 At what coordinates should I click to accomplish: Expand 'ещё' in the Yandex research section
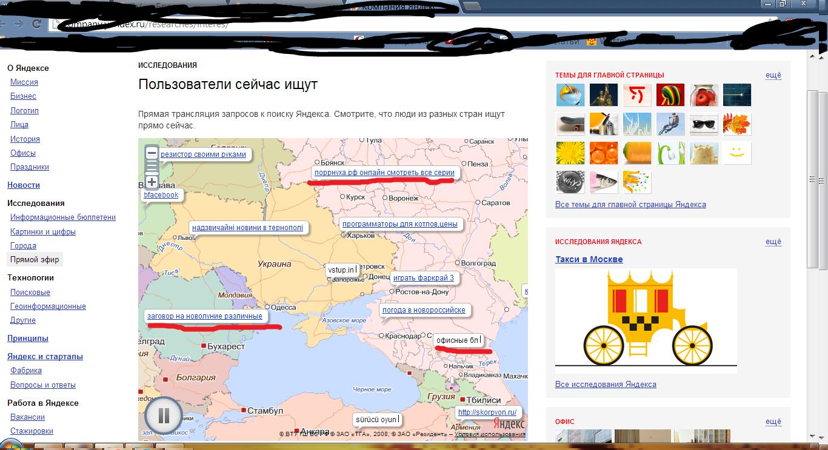coord(773,242)
